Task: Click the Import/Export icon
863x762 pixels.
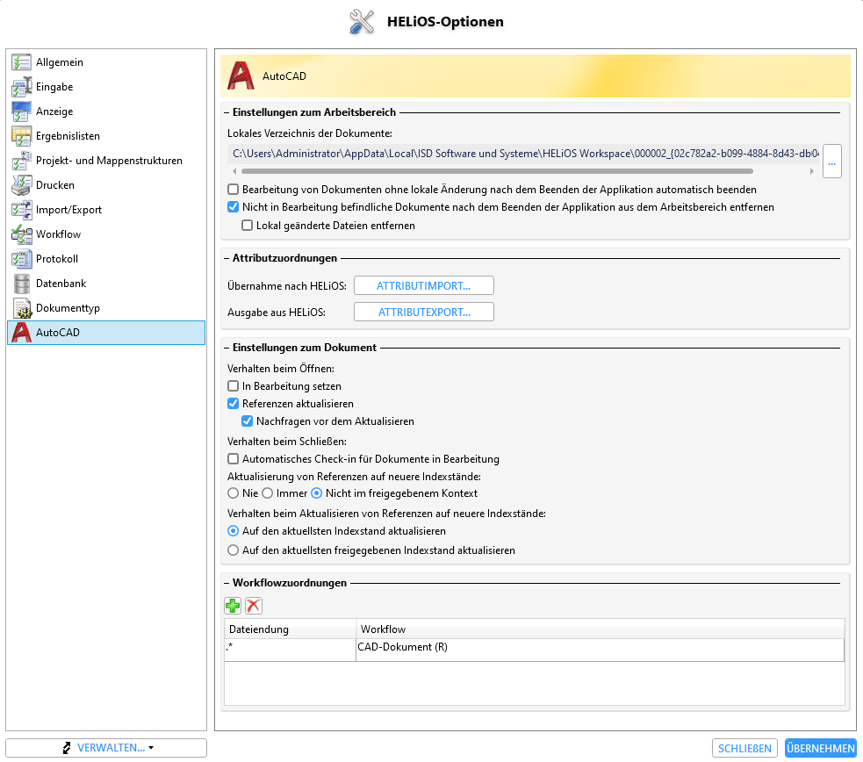Action: click(x=21, y=210)
